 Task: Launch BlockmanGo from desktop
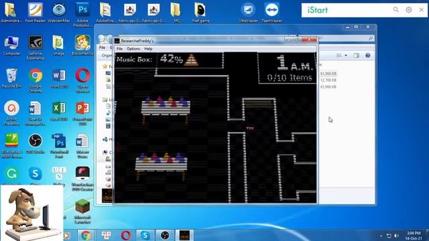82,46
